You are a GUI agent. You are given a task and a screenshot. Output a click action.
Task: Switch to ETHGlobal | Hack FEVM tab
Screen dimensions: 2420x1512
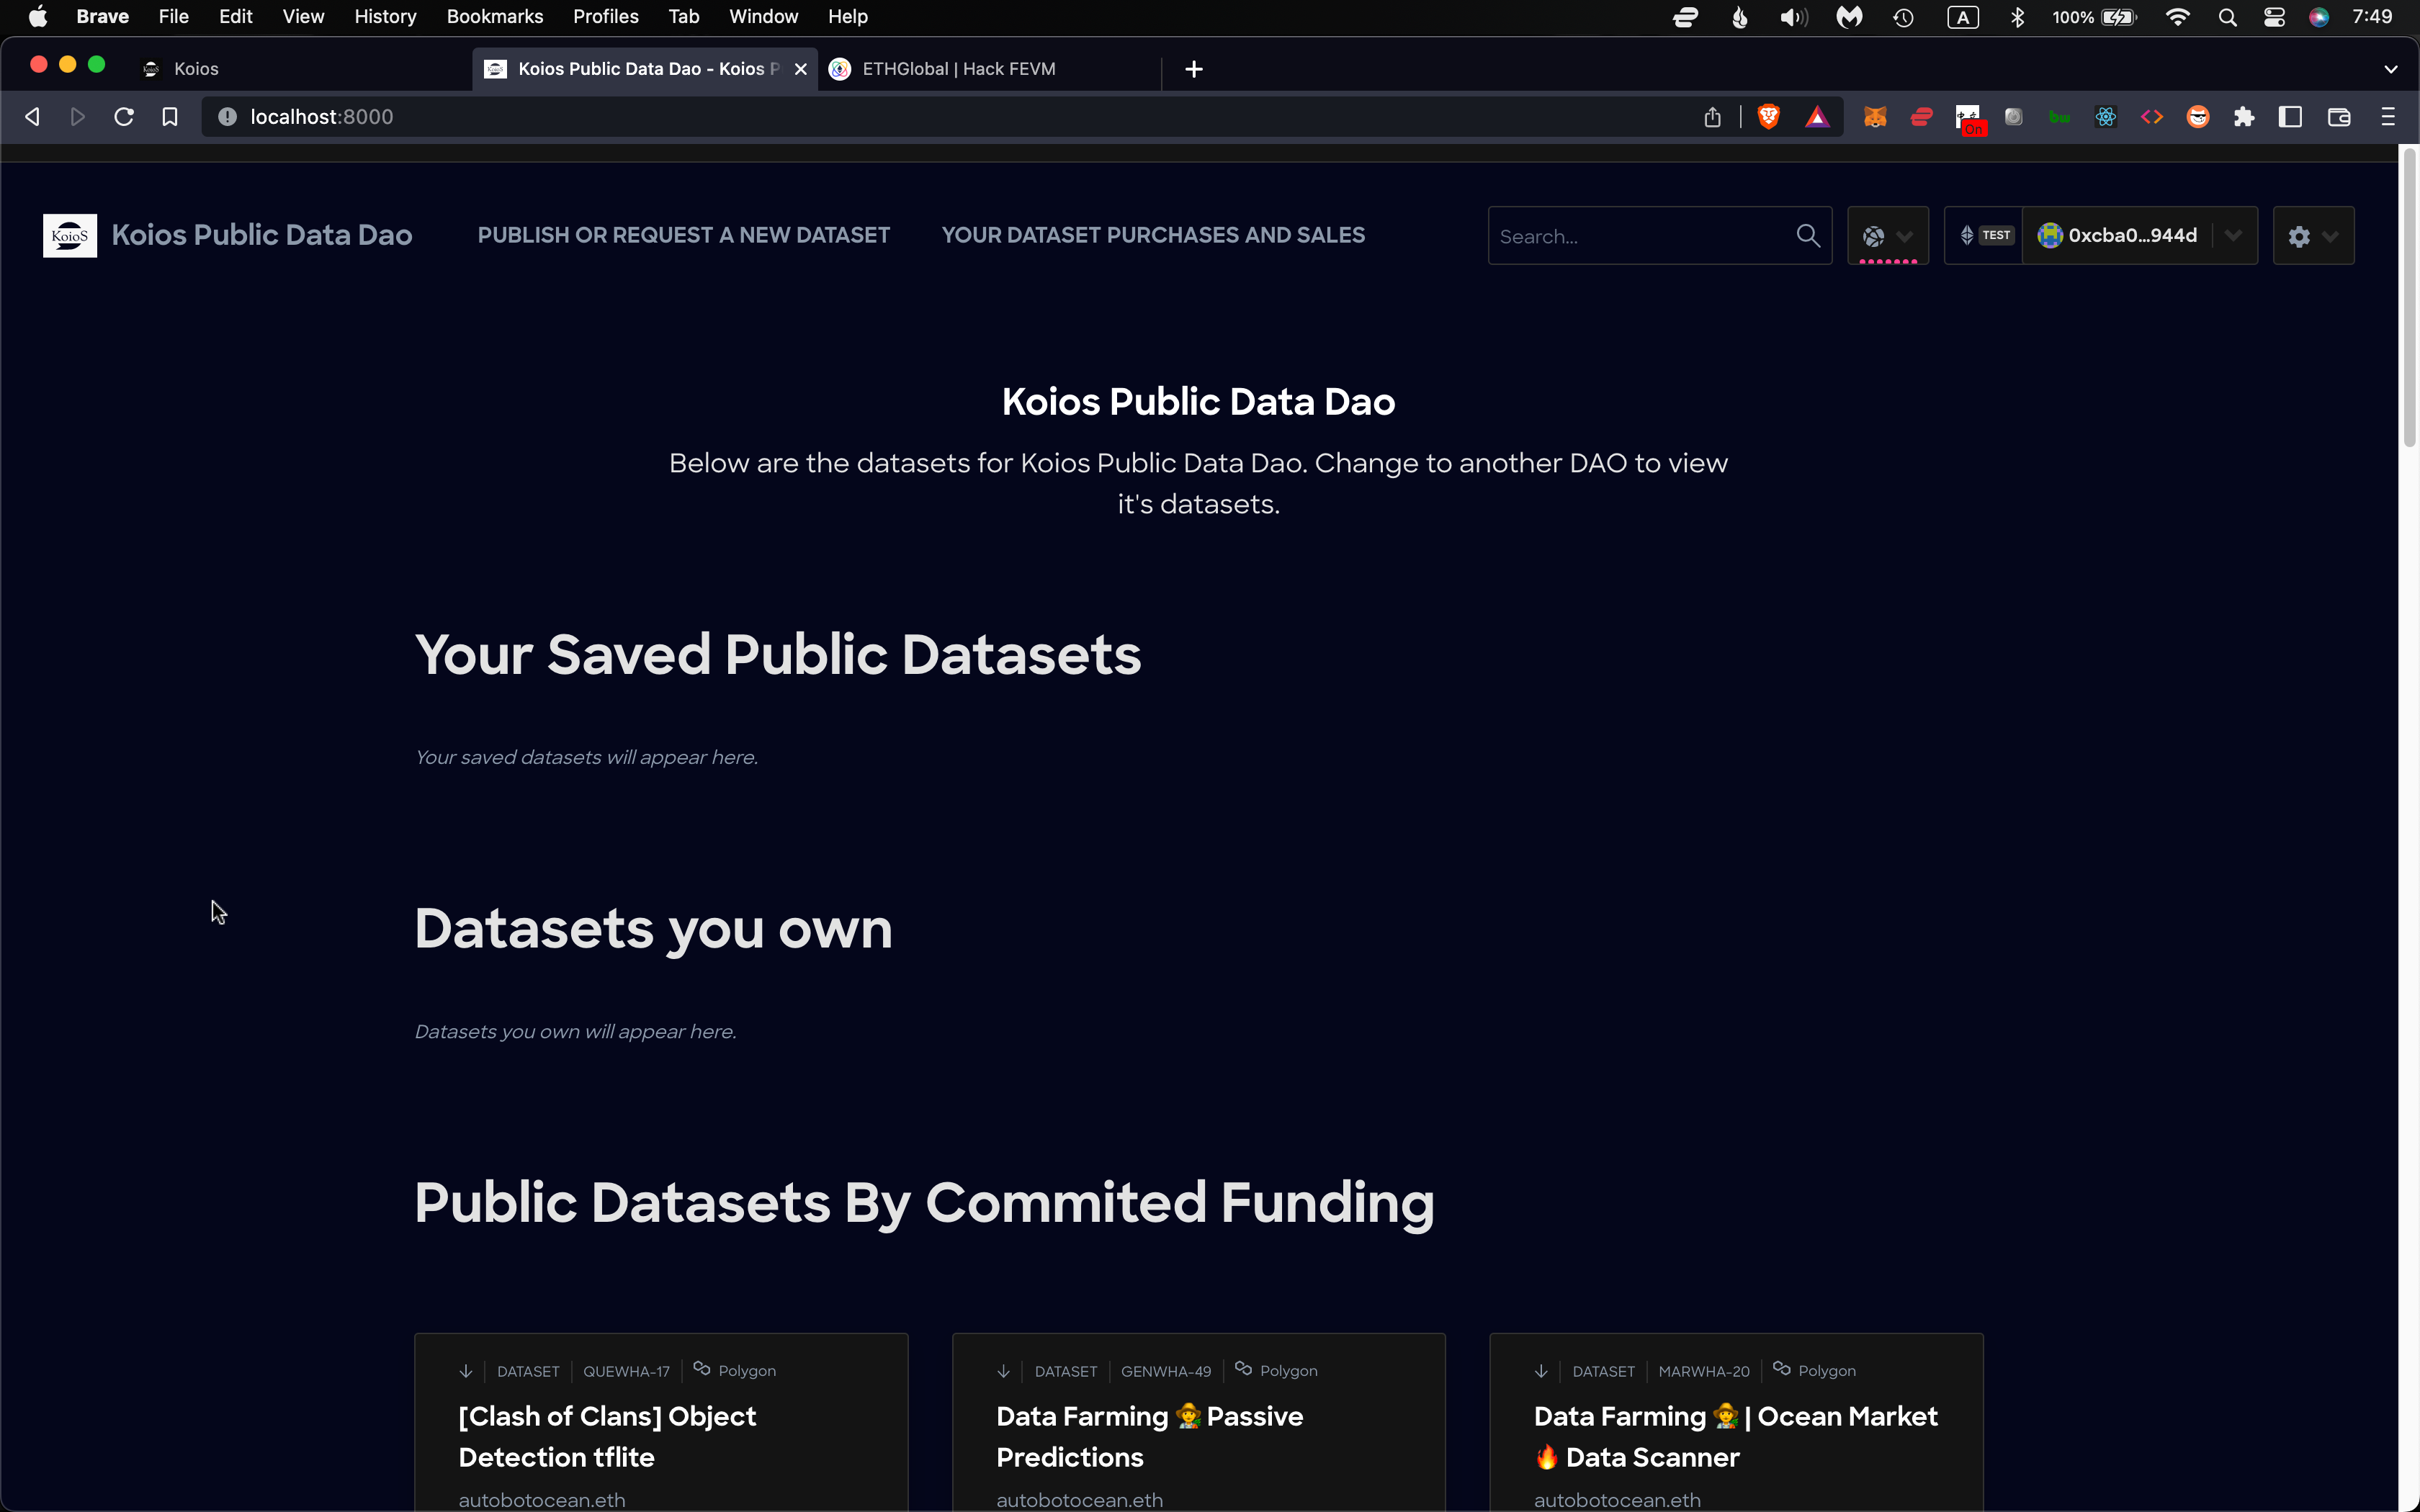coord(990,69)
